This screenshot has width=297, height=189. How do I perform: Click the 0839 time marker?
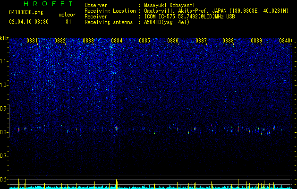256,41
